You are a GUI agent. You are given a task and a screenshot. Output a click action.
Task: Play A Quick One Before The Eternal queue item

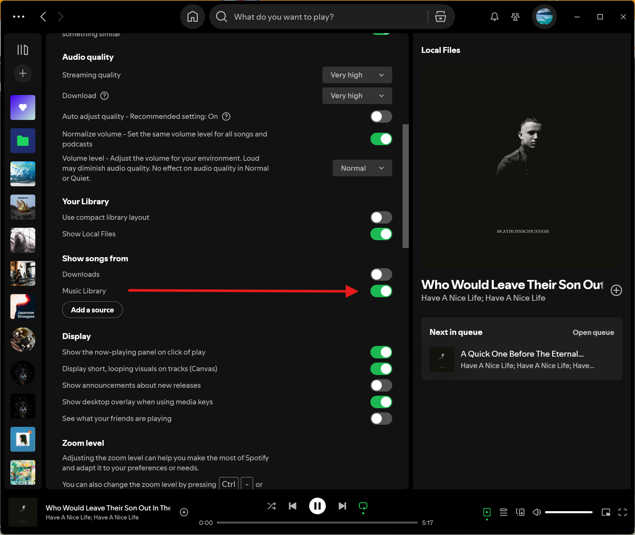522,359
